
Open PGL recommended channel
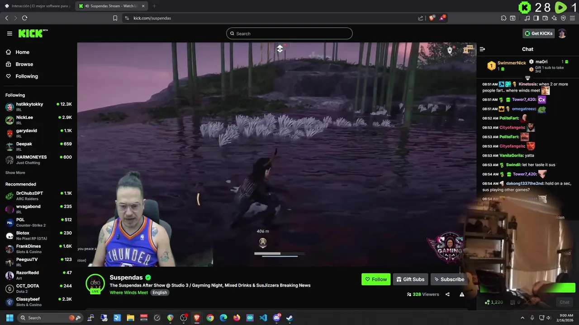(x=38, y=222)
